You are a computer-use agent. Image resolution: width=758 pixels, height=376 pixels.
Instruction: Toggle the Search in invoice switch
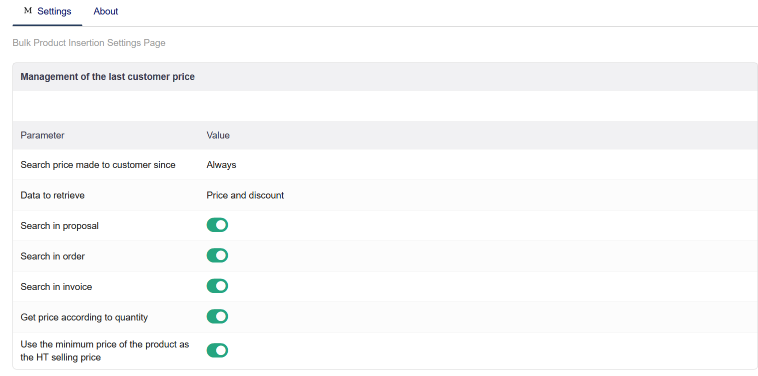tap(217, 286)
